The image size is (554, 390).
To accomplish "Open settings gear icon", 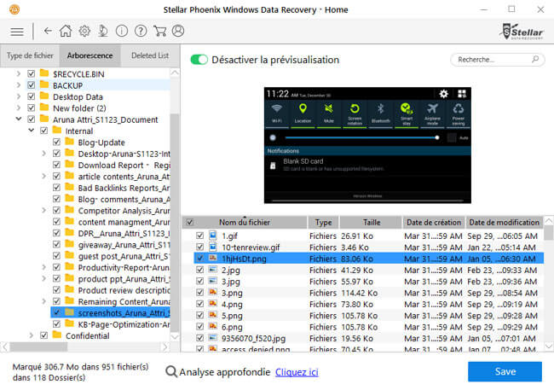I will (x=84, y=32).
